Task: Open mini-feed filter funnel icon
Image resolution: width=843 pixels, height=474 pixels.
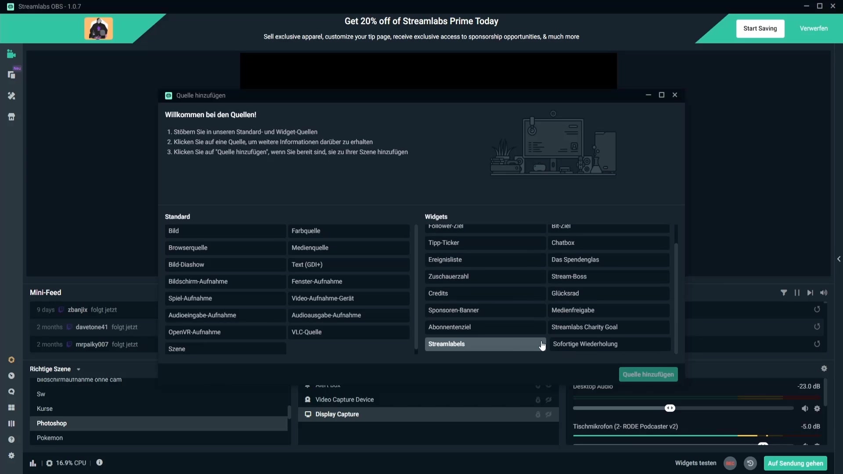Action: [x=783, y=293]
